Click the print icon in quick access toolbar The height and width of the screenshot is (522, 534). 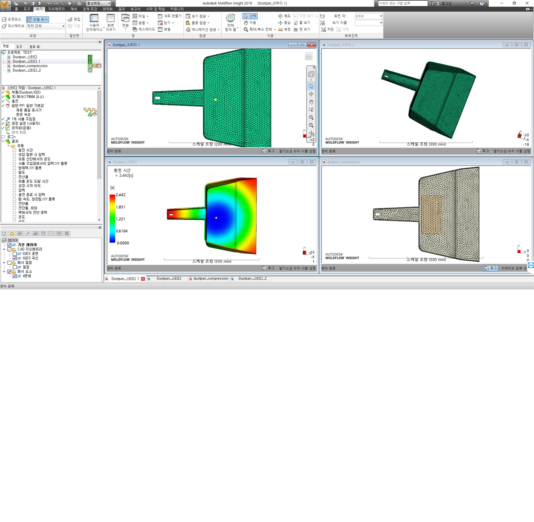pyautogui.click(x=70, y=3)
